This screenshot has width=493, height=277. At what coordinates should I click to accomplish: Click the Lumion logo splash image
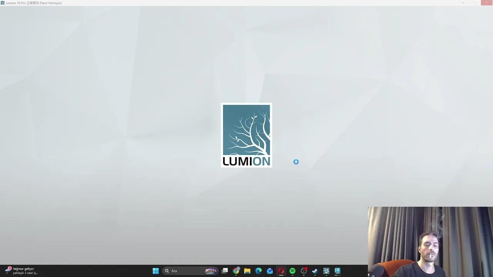[246, 135]
